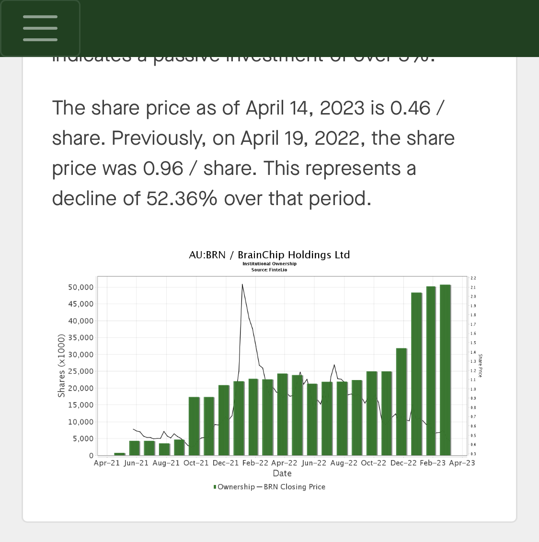The width and height of the screenshot is (539, 542).
Task: Click the Source: Fintel.io caption
Action: coord(269,270)
